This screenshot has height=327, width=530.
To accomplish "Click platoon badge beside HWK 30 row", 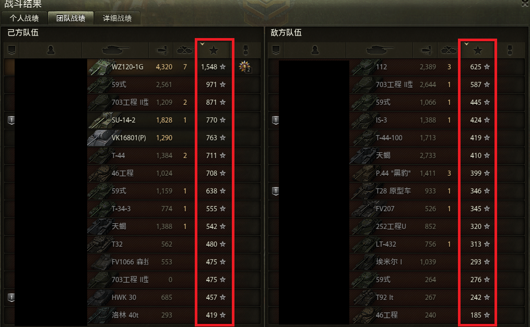I will point(11,297).
